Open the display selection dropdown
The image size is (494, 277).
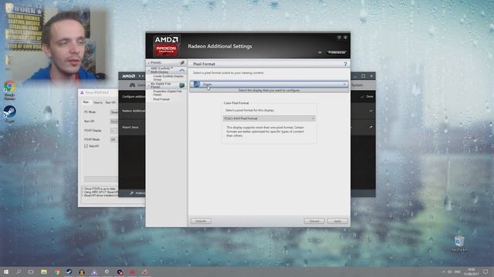point(269,84)
